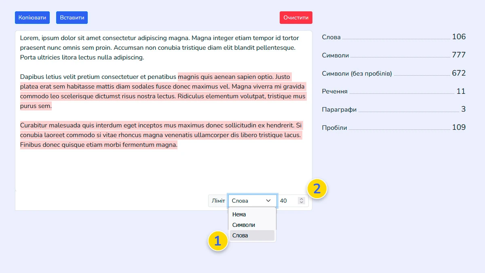Click the Копіювати button
This screenshot has height=273, width=485.
click(32, 18)
